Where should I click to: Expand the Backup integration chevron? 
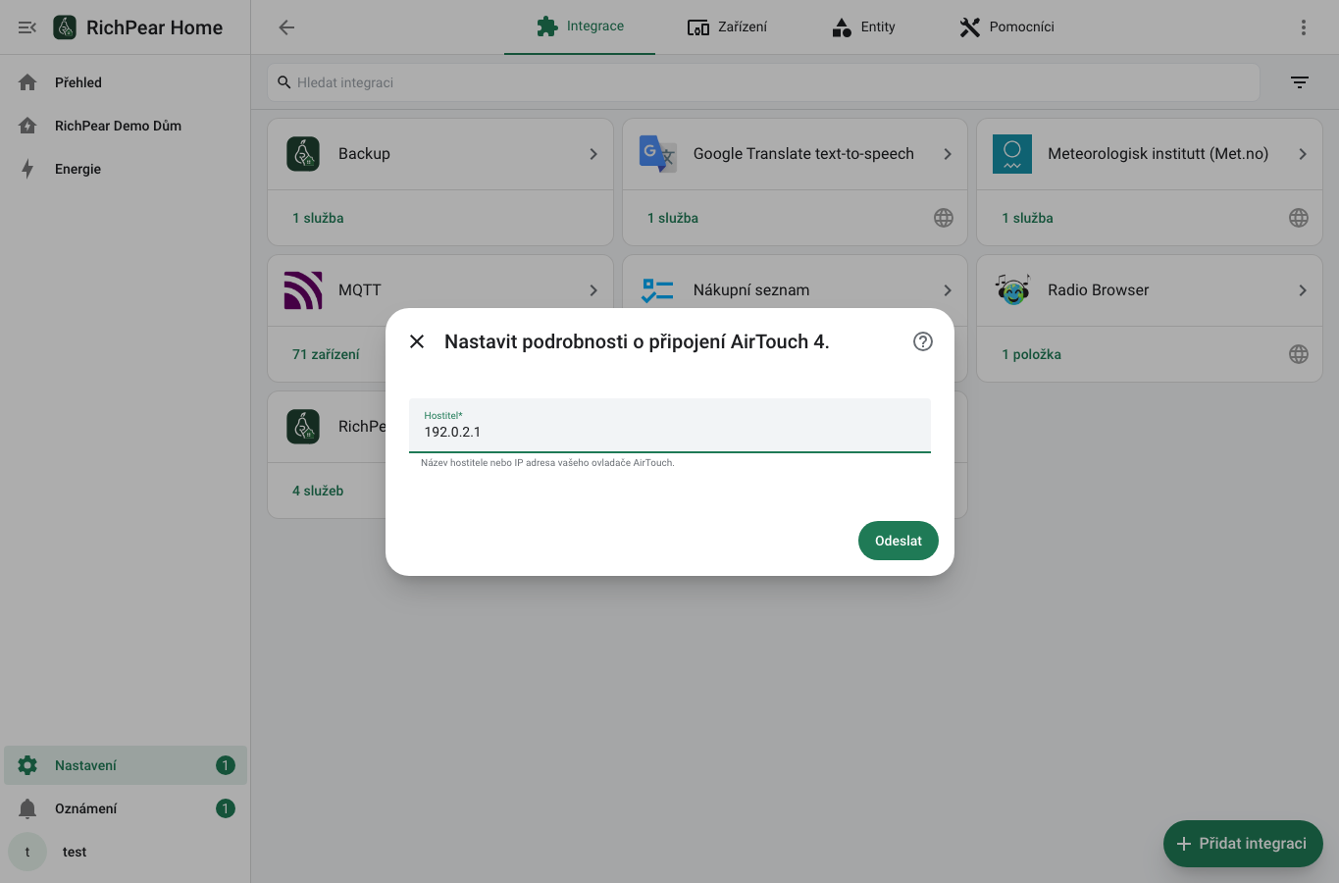pos(593,154)
